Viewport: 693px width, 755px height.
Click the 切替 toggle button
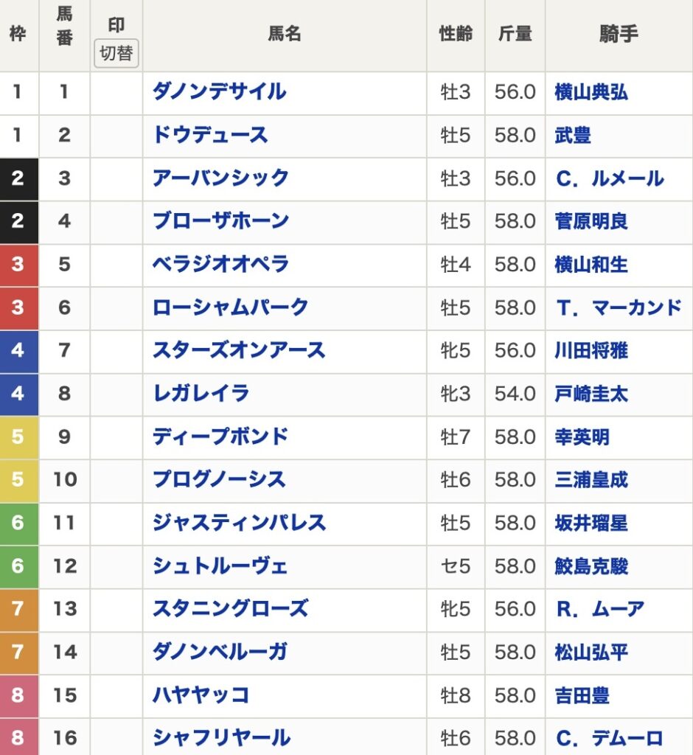click(116, 54)
